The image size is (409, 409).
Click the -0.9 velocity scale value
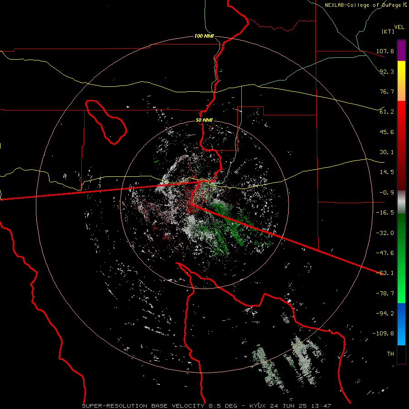(x=387, y=193)
